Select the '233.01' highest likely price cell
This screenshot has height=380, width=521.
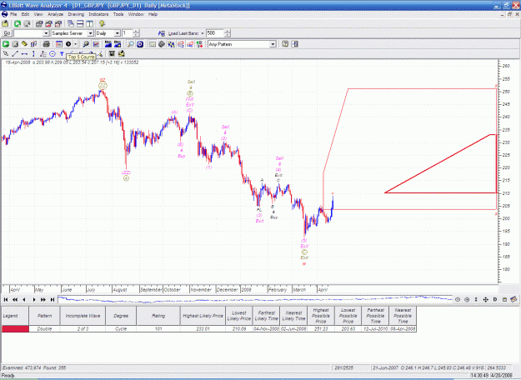tap(203, 329)
